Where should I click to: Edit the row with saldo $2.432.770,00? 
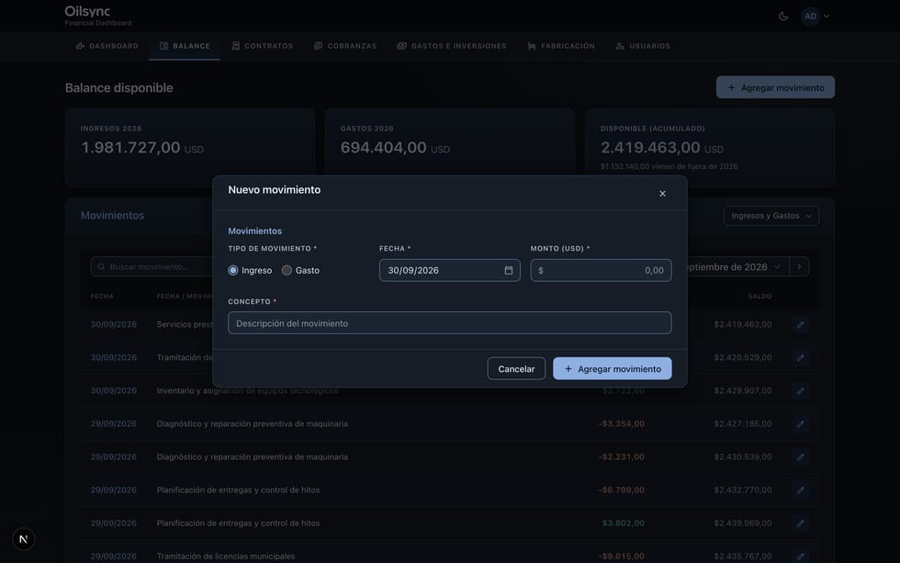[x=800, y=490]
